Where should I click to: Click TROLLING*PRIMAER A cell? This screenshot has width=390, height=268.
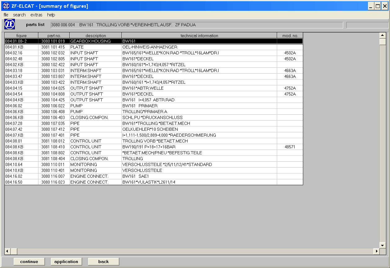tap(199, 112)
